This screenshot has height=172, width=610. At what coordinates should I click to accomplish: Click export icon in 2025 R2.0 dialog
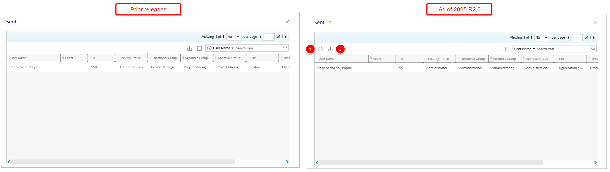click(x=331, y=49)
